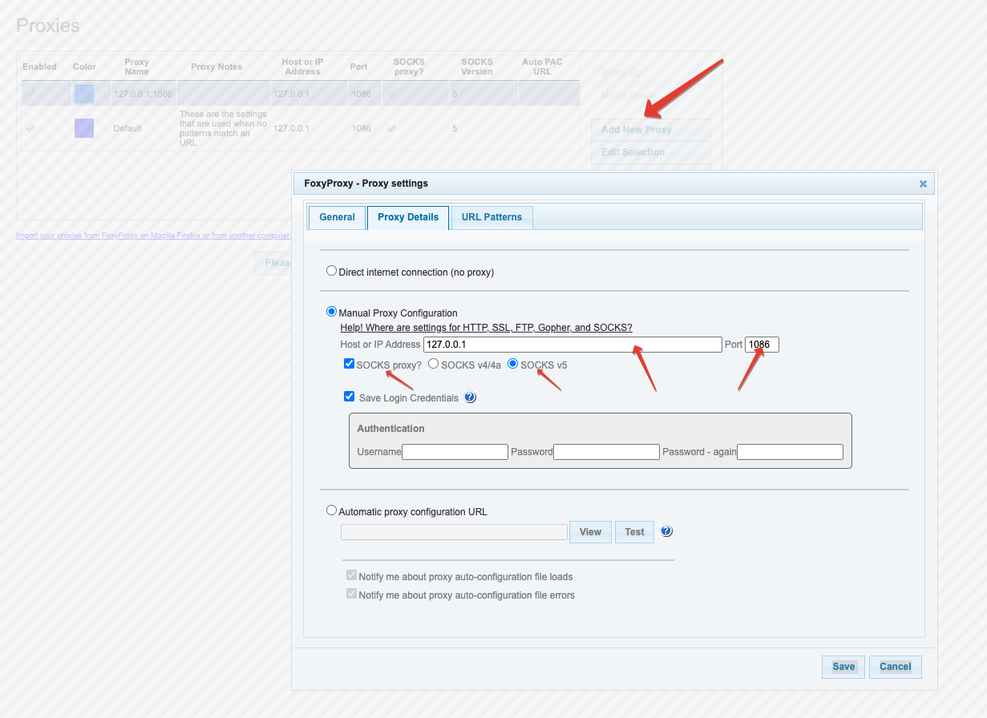987x718 pixels.
Task: Click the Cancel button
Action: (895, 667)
